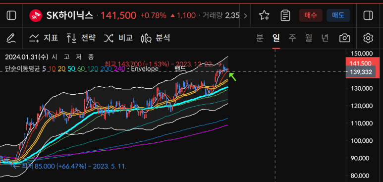Viewport: 383px width, 182px height.
Task: Select the 5-day moving average legend
Action: pos(44,69)
